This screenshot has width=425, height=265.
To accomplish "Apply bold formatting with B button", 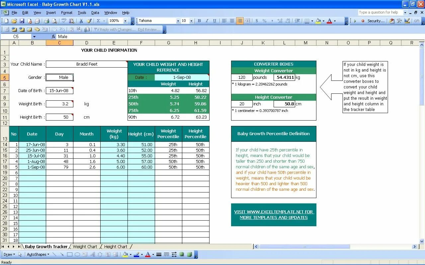I will tap(199, 21).
